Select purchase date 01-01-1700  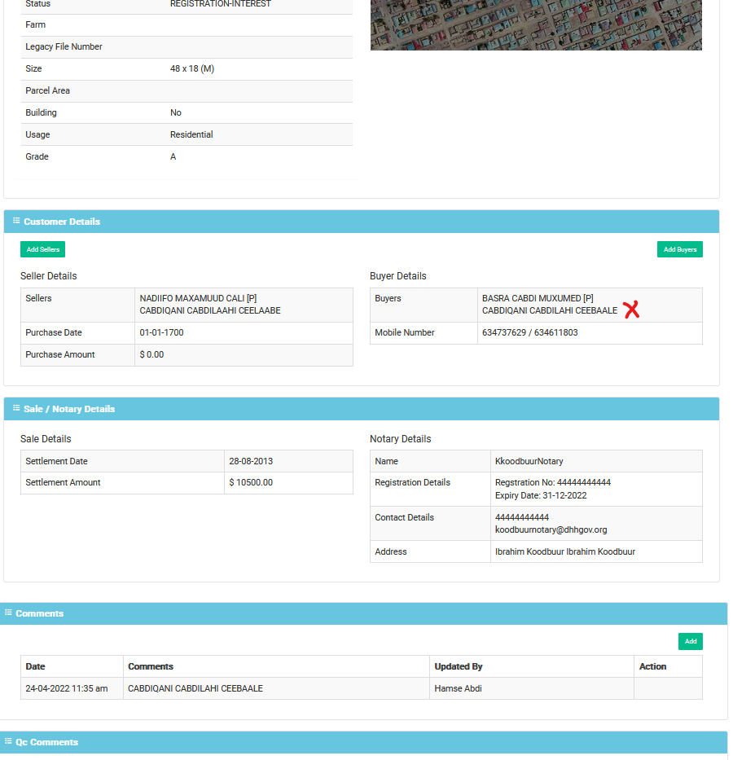point(162,332)
